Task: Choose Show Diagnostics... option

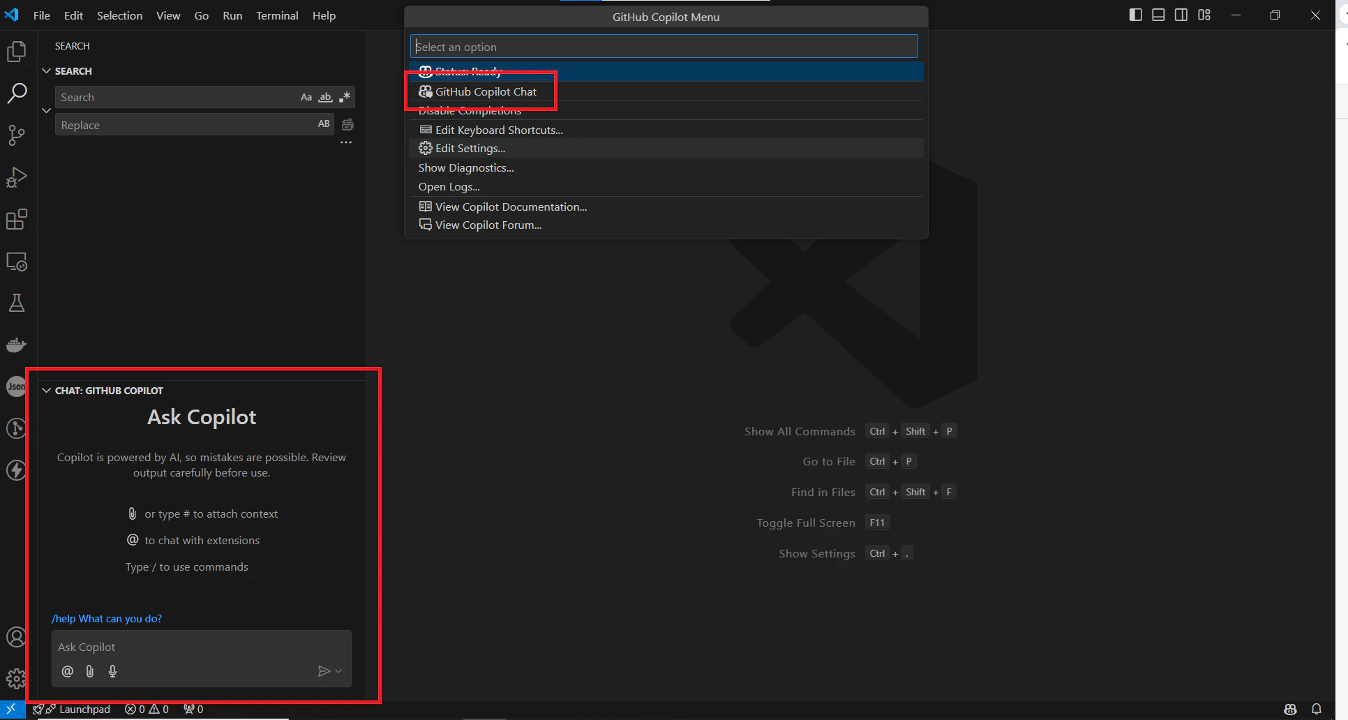Action: [666, 167]
